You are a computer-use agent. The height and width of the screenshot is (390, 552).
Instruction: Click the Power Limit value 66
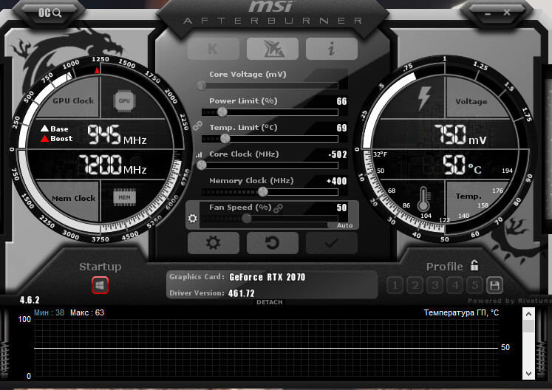click(341, 101)
